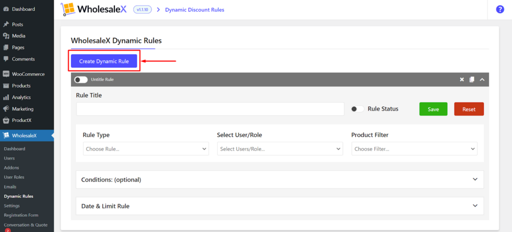Open the User Roles submenu item
The height and width of the screenshot is (232, 512).
[x=14, y=177]
